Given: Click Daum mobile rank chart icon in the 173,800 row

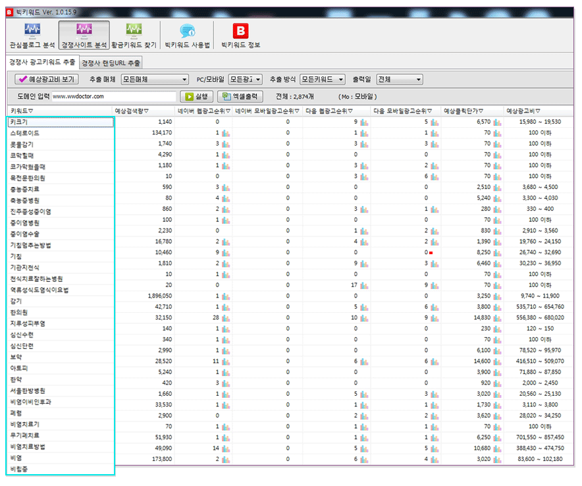Looking at the screenshot, I should pos(435,460).
